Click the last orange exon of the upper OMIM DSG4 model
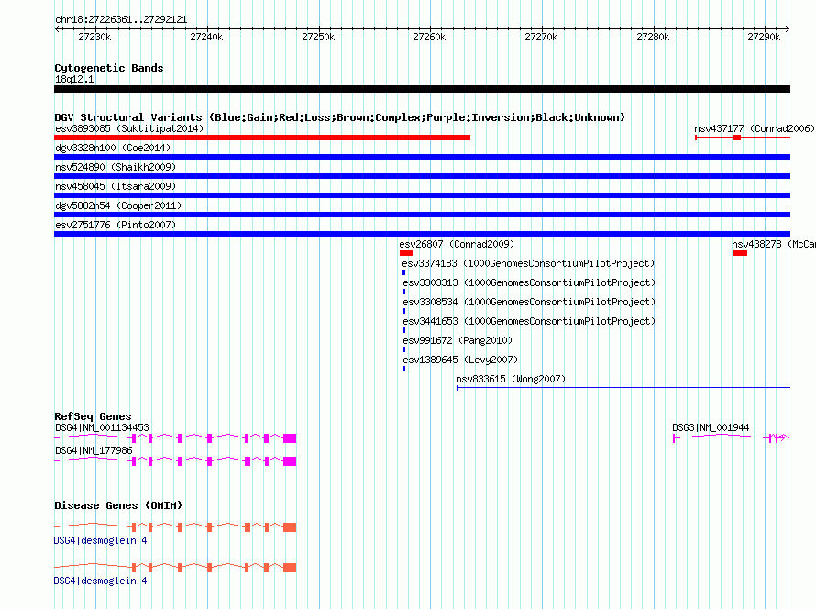 tap(290, 527)
